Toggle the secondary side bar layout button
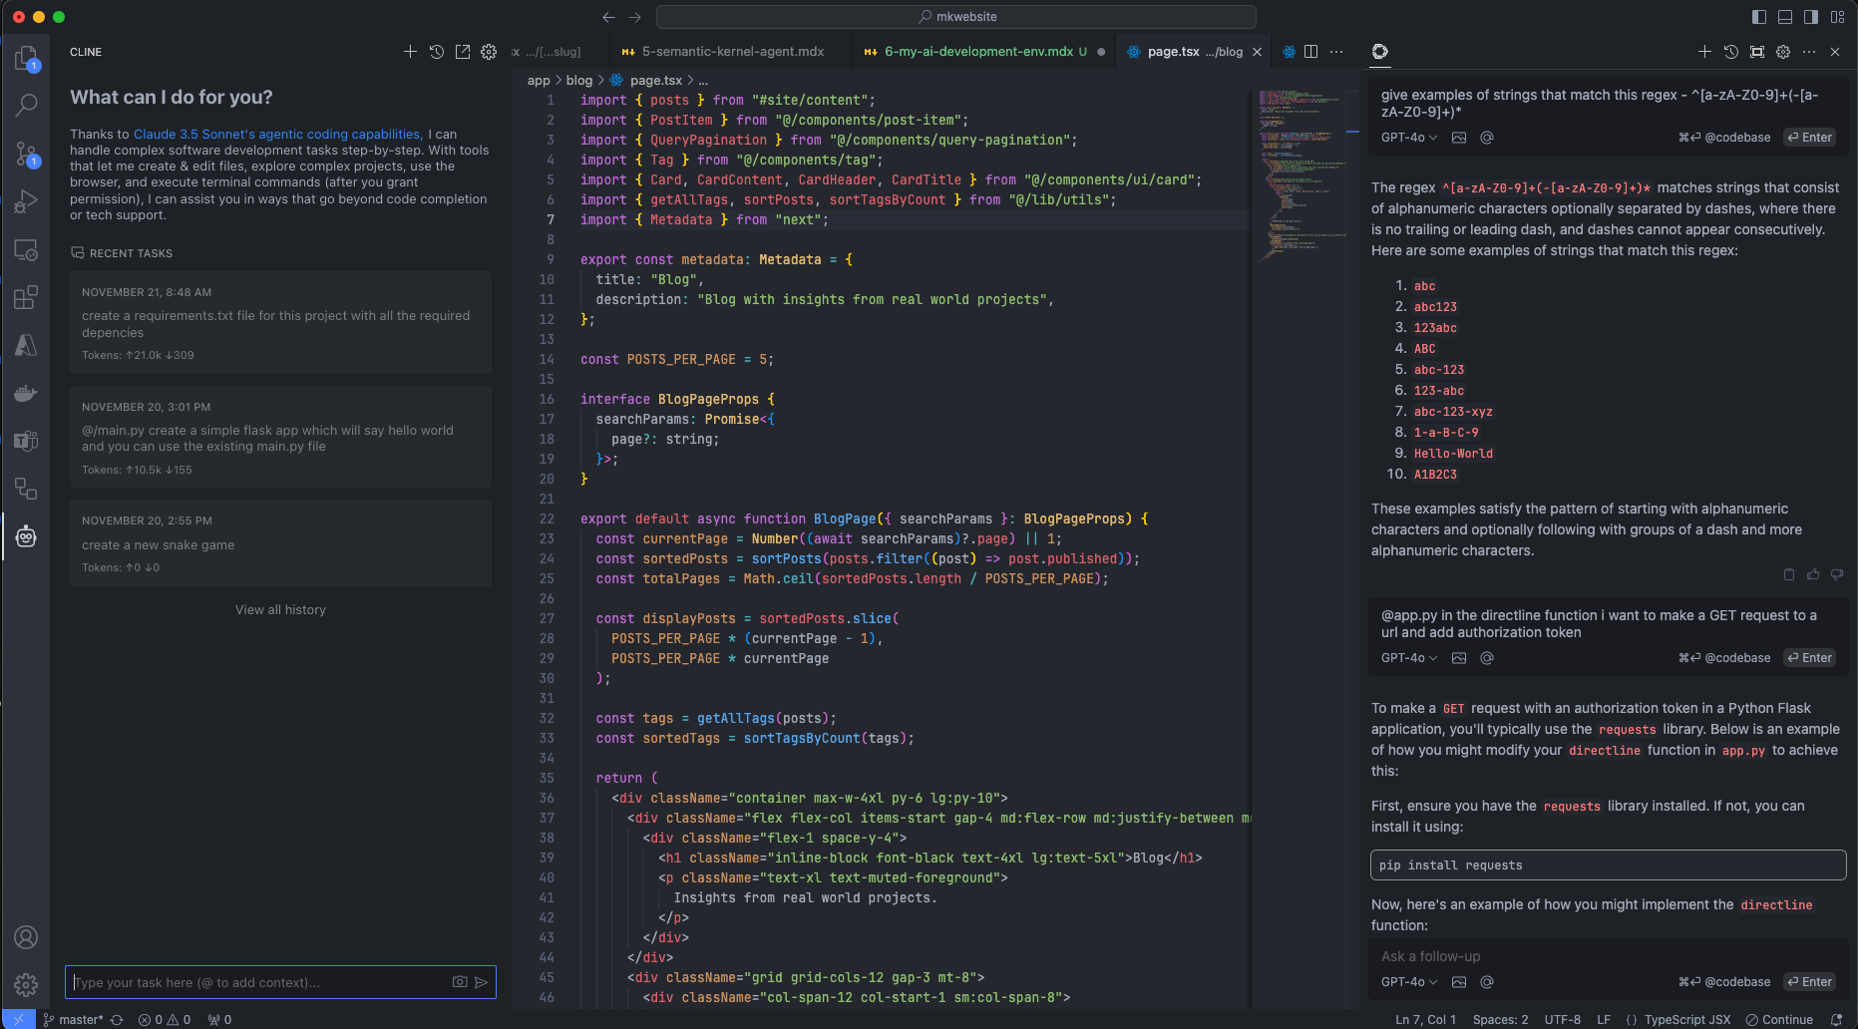This screenshot has width=1858, height=1029. (1811, 17)
